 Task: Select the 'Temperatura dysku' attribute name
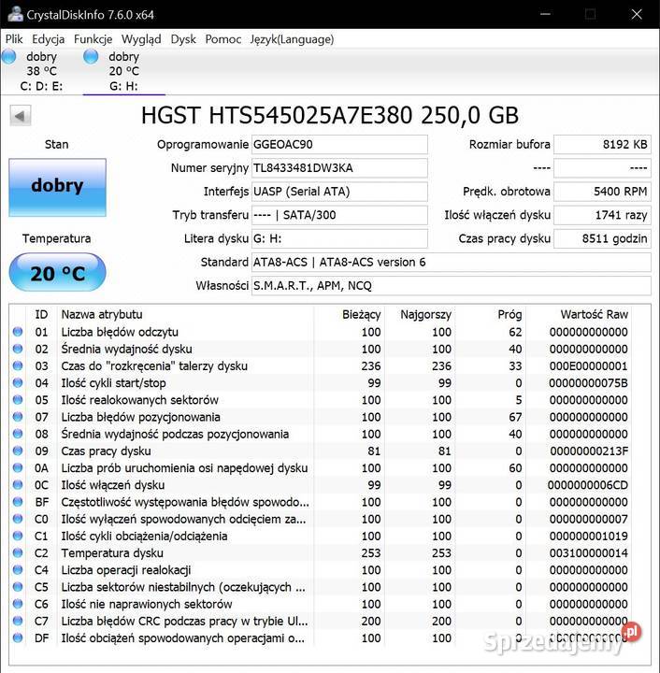click(112, 553)
